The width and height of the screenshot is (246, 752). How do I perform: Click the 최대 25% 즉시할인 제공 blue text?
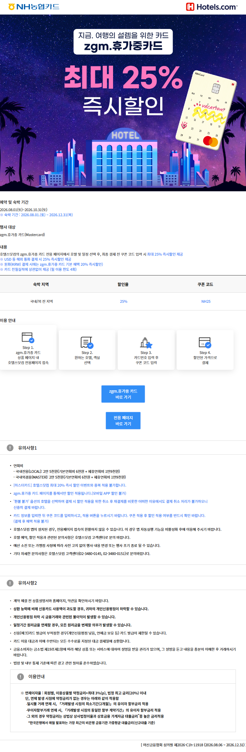(x=165, y=254)
